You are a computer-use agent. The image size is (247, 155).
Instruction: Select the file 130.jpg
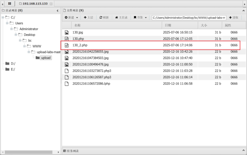(x=78, y=32)
